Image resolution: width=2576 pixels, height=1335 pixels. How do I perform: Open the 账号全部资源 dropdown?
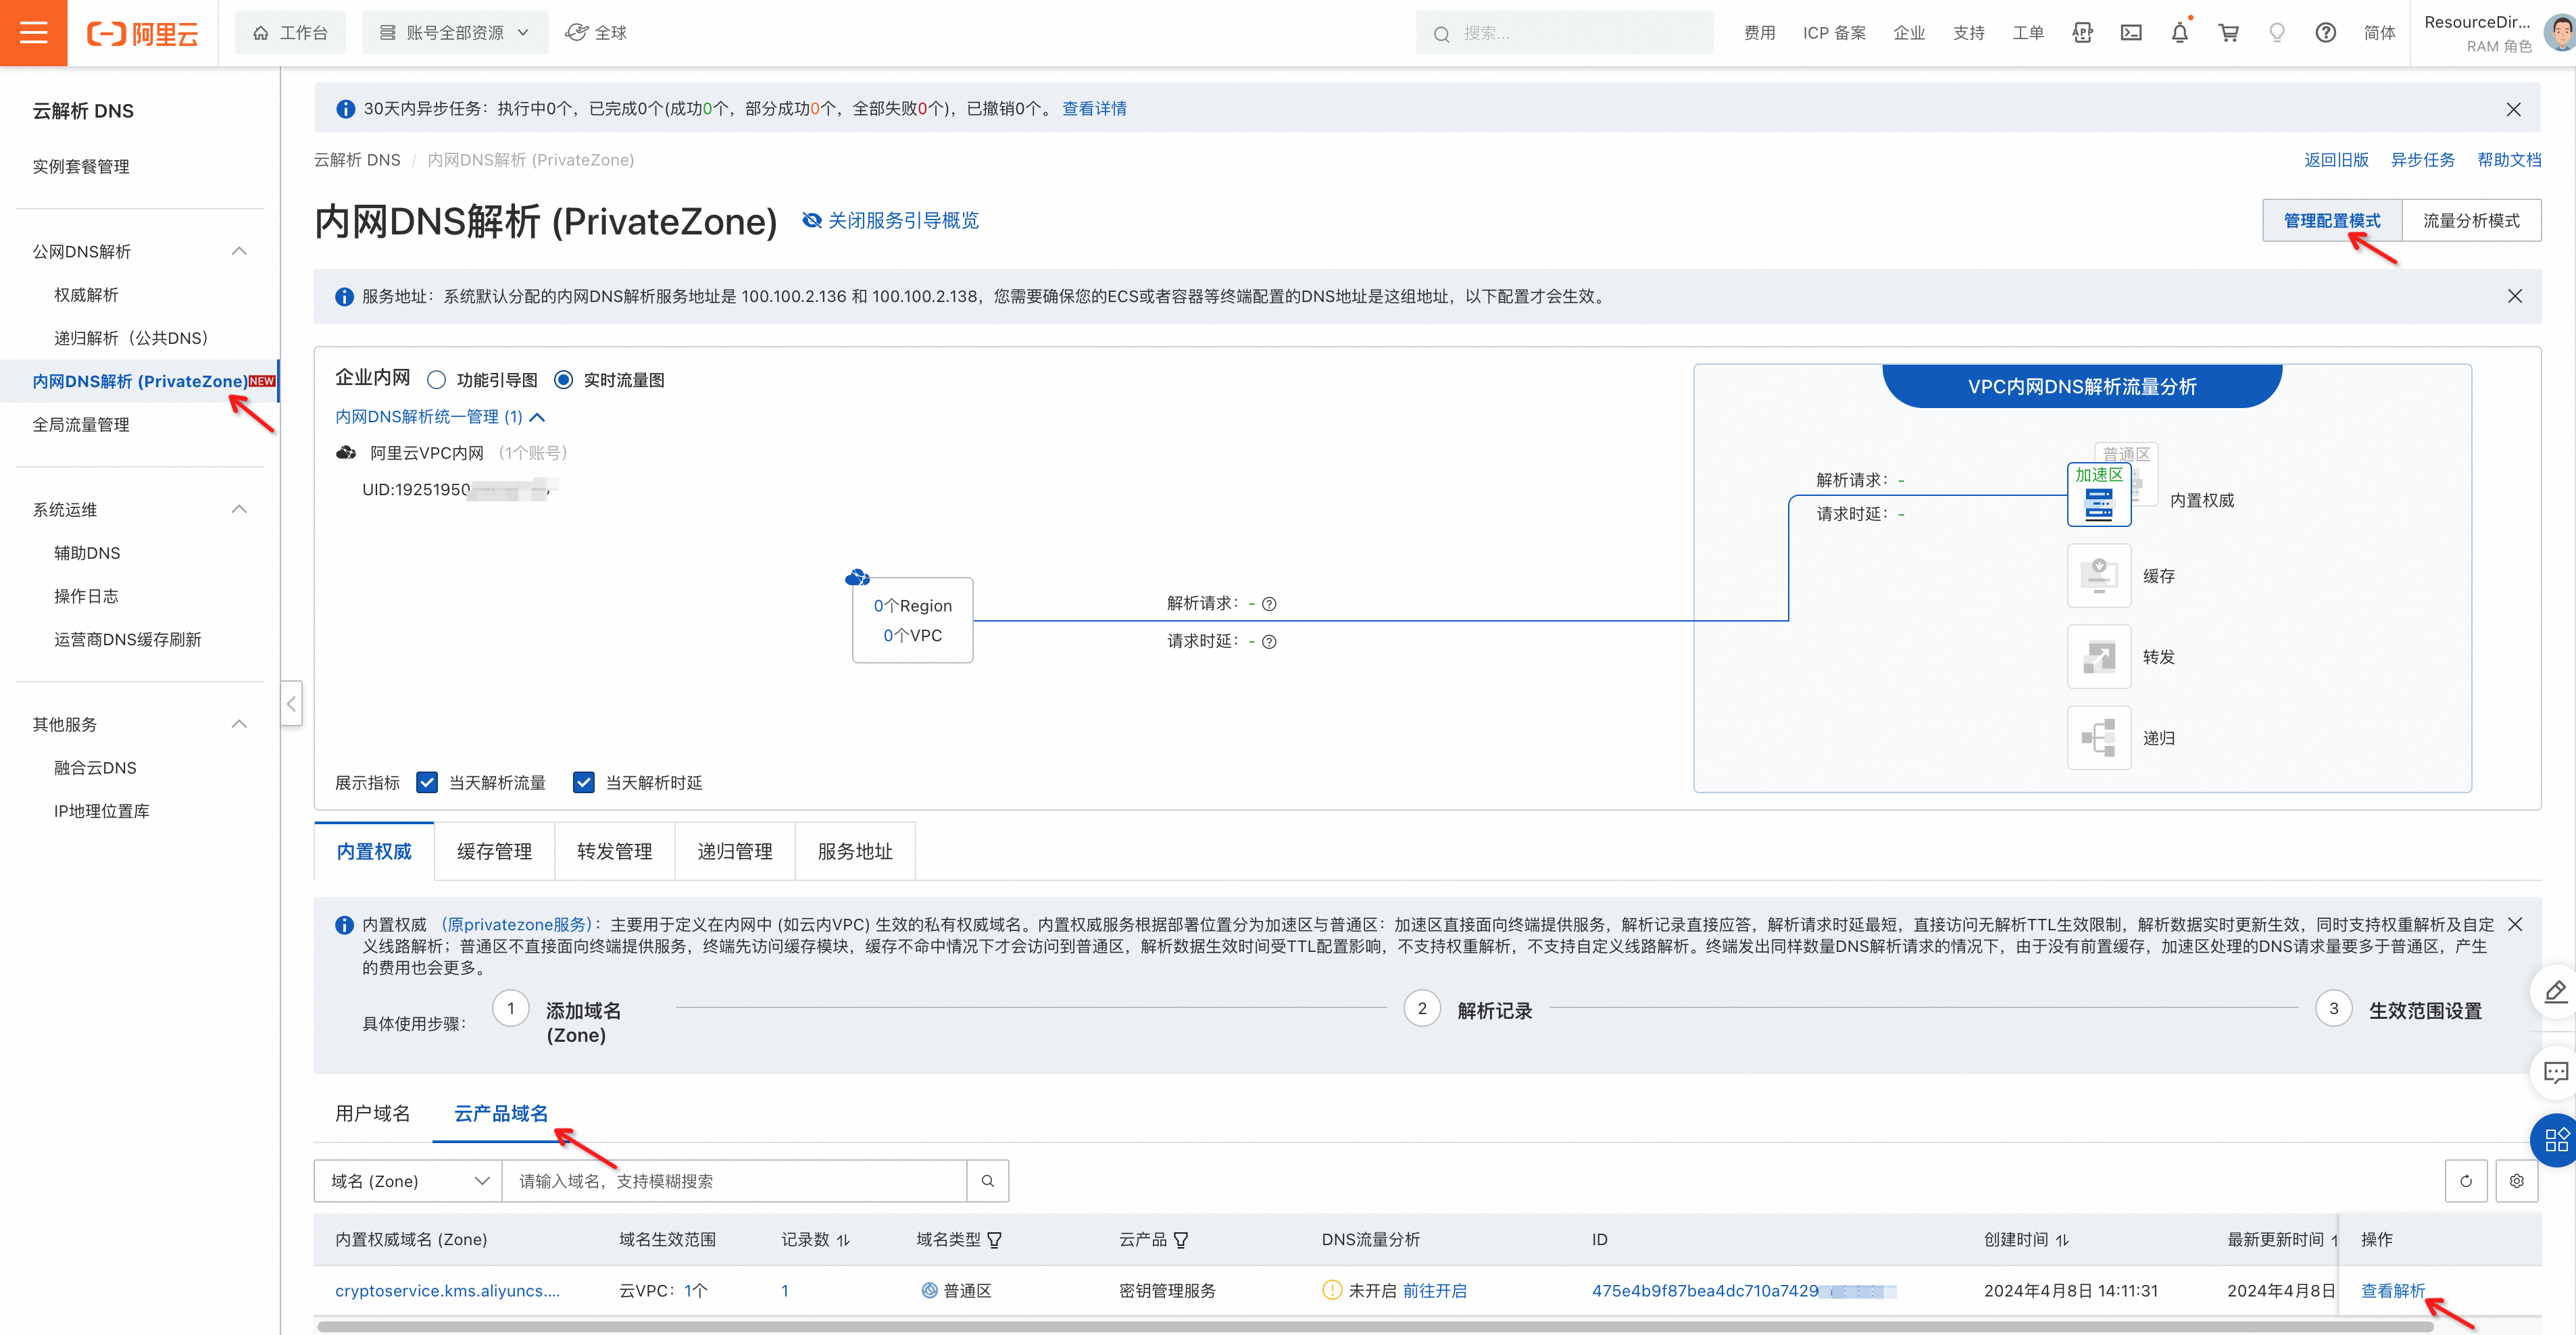tap(455, 33)
